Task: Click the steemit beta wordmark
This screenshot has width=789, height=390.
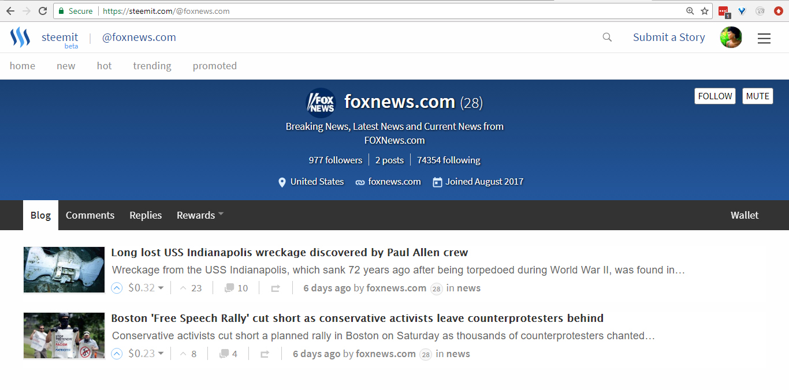Action: [59, 39]
